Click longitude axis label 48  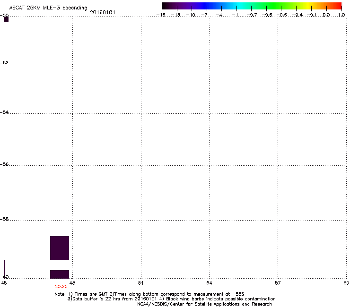72,283
